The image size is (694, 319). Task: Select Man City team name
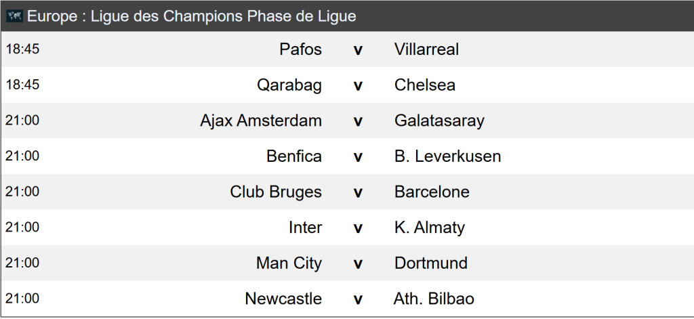click(x=289, y=263)
